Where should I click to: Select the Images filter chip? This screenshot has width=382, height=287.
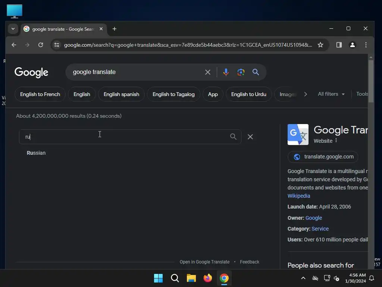point(287,94)
